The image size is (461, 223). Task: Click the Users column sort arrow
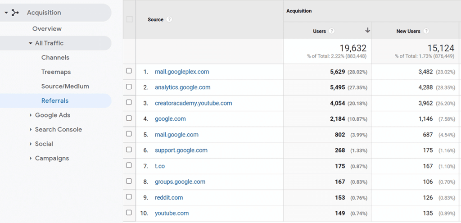[x=367, y=30]
